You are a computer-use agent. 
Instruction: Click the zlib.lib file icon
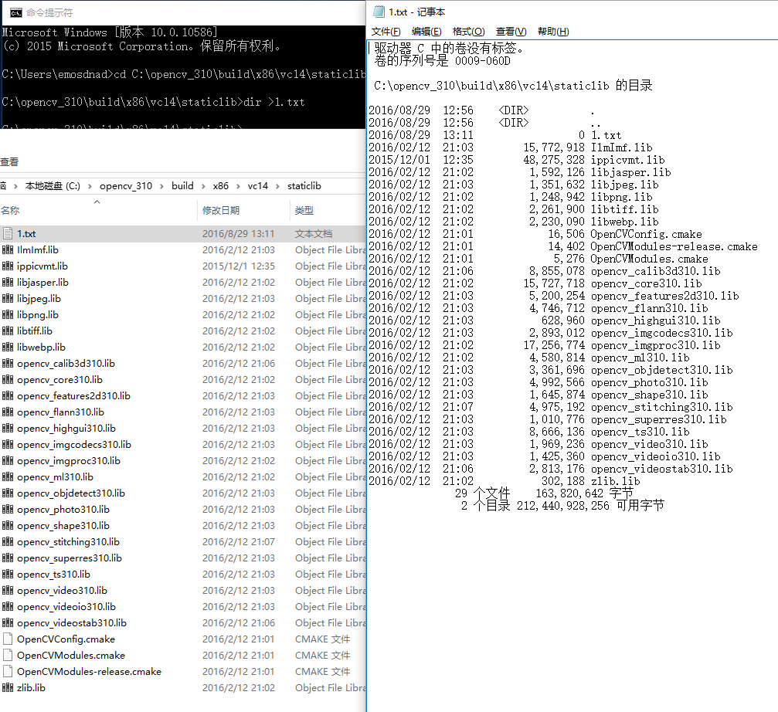pos(8,688)
